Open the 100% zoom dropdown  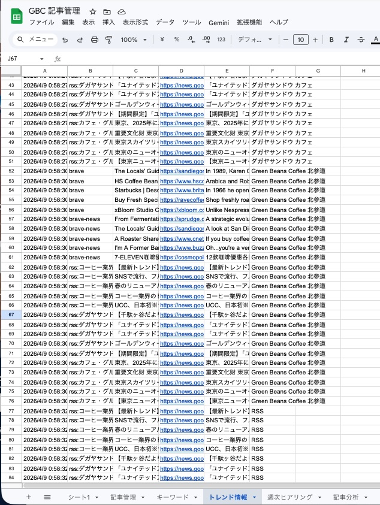(x=134, y=40)
